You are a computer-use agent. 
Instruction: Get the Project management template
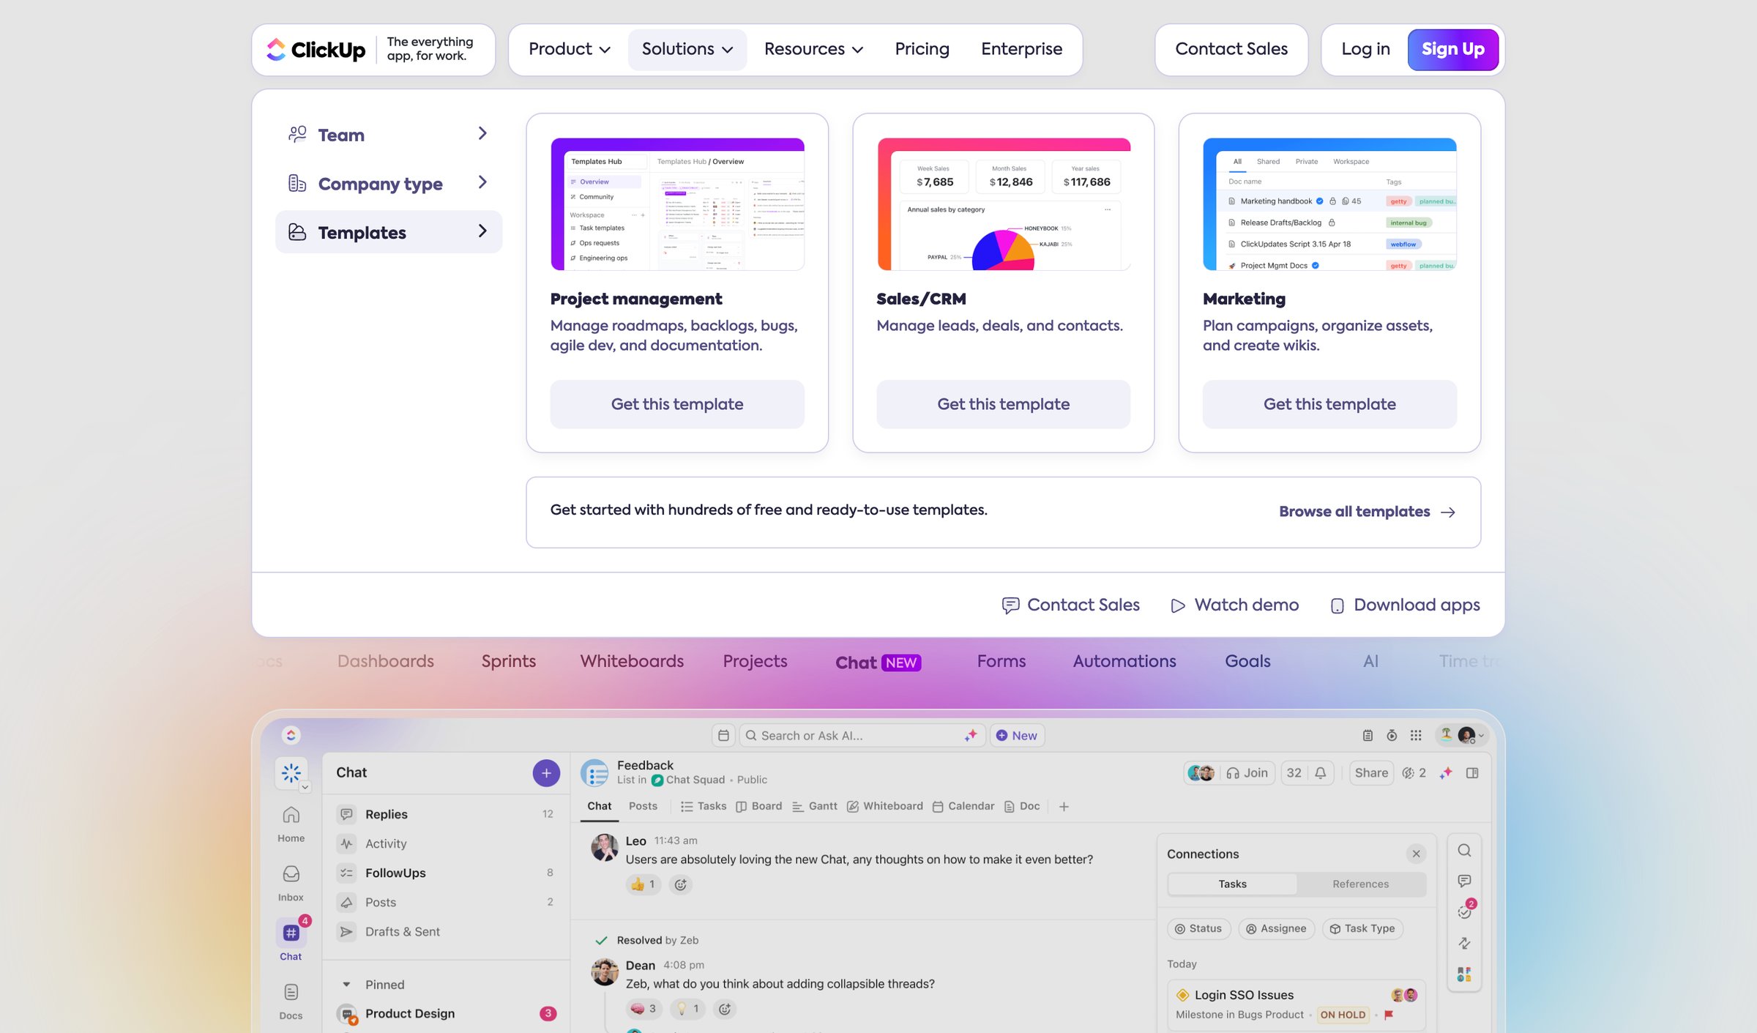click(677, 404)
